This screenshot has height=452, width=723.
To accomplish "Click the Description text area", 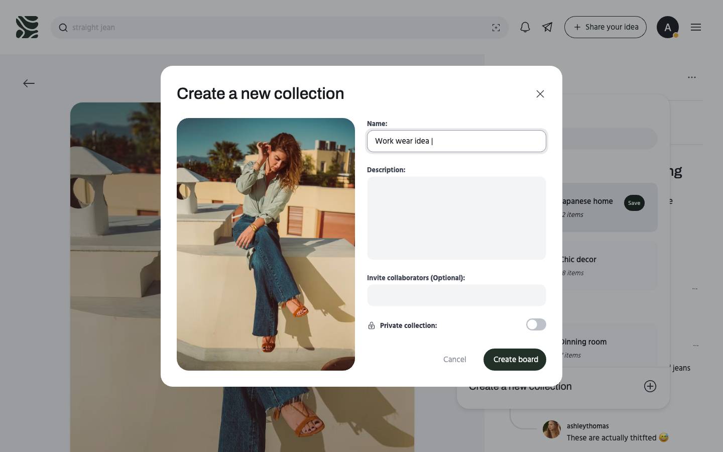I will pos(456,218).
